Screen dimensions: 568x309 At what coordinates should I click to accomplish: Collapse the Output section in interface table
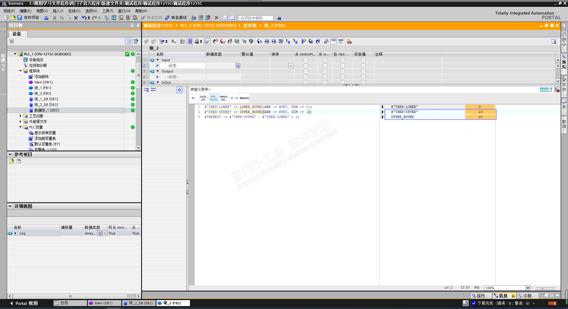point(158,71)
